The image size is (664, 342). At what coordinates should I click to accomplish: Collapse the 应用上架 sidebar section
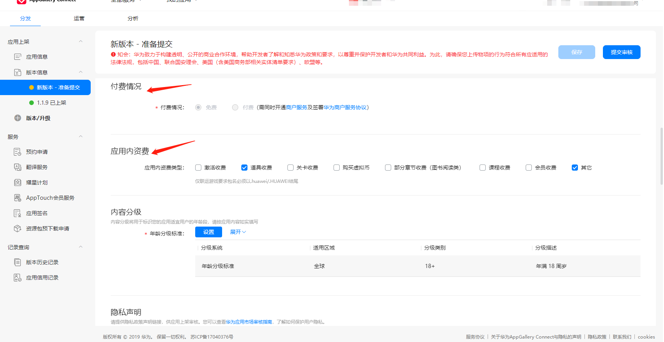click(81, 41)
